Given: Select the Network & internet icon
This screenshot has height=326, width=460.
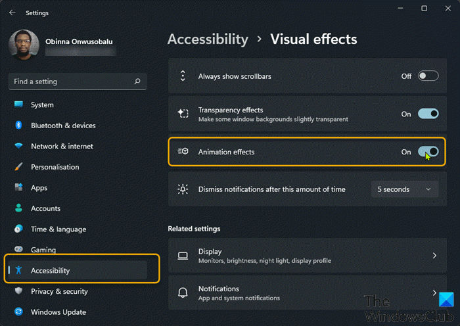Looking at the screenshot, I should [x=18, y=147].
